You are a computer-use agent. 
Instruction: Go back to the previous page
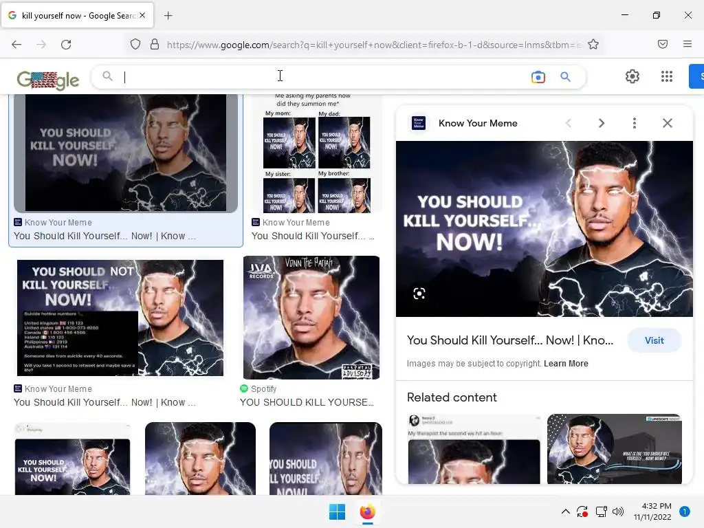click(x=16, y=45)
